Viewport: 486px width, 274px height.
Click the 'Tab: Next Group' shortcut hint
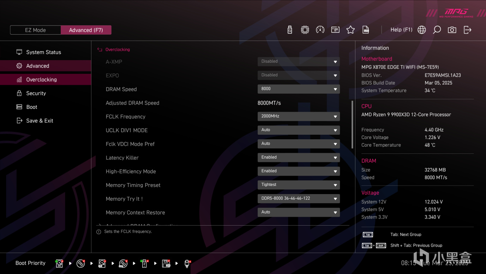(x=406, y=235)
